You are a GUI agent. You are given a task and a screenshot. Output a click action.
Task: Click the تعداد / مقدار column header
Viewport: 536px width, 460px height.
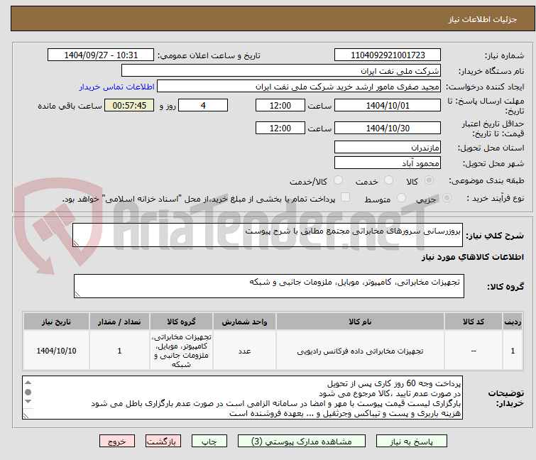pyautogui.click(x=119, y=322)
